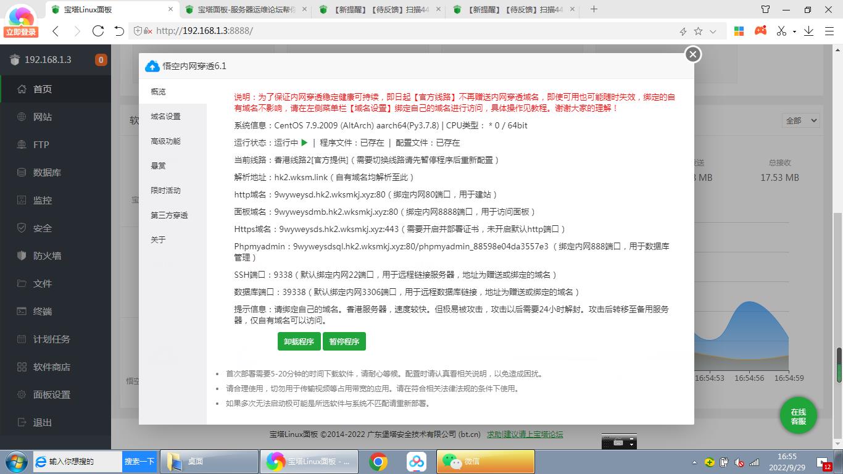843x474 pixels.
Task: Open 网站 in the panel sidebar
Action: click(56, 117)
